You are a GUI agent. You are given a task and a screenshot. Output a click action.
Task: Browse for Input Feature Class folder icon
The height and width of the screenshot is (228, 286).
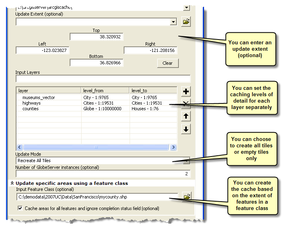(186, 196)
